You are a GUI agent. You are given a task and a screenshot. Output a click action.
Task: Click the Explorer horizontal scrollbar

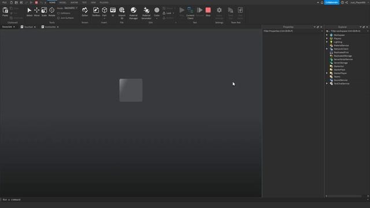click(345, 196)
